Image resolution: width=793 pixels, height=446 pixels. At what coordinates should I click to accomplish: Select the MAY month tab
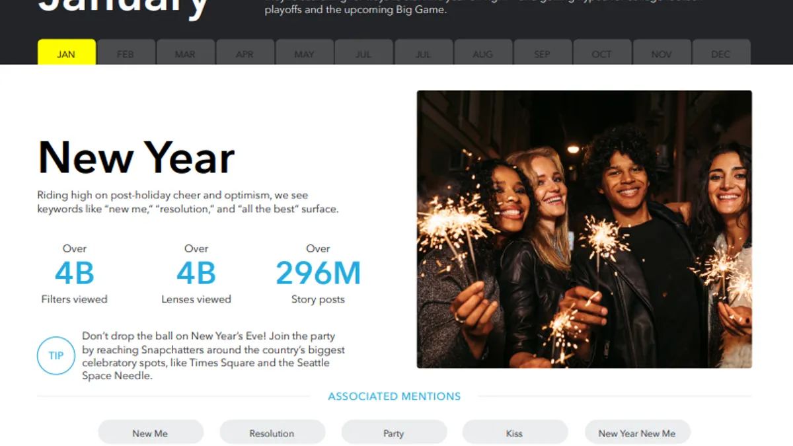[304, 52]
